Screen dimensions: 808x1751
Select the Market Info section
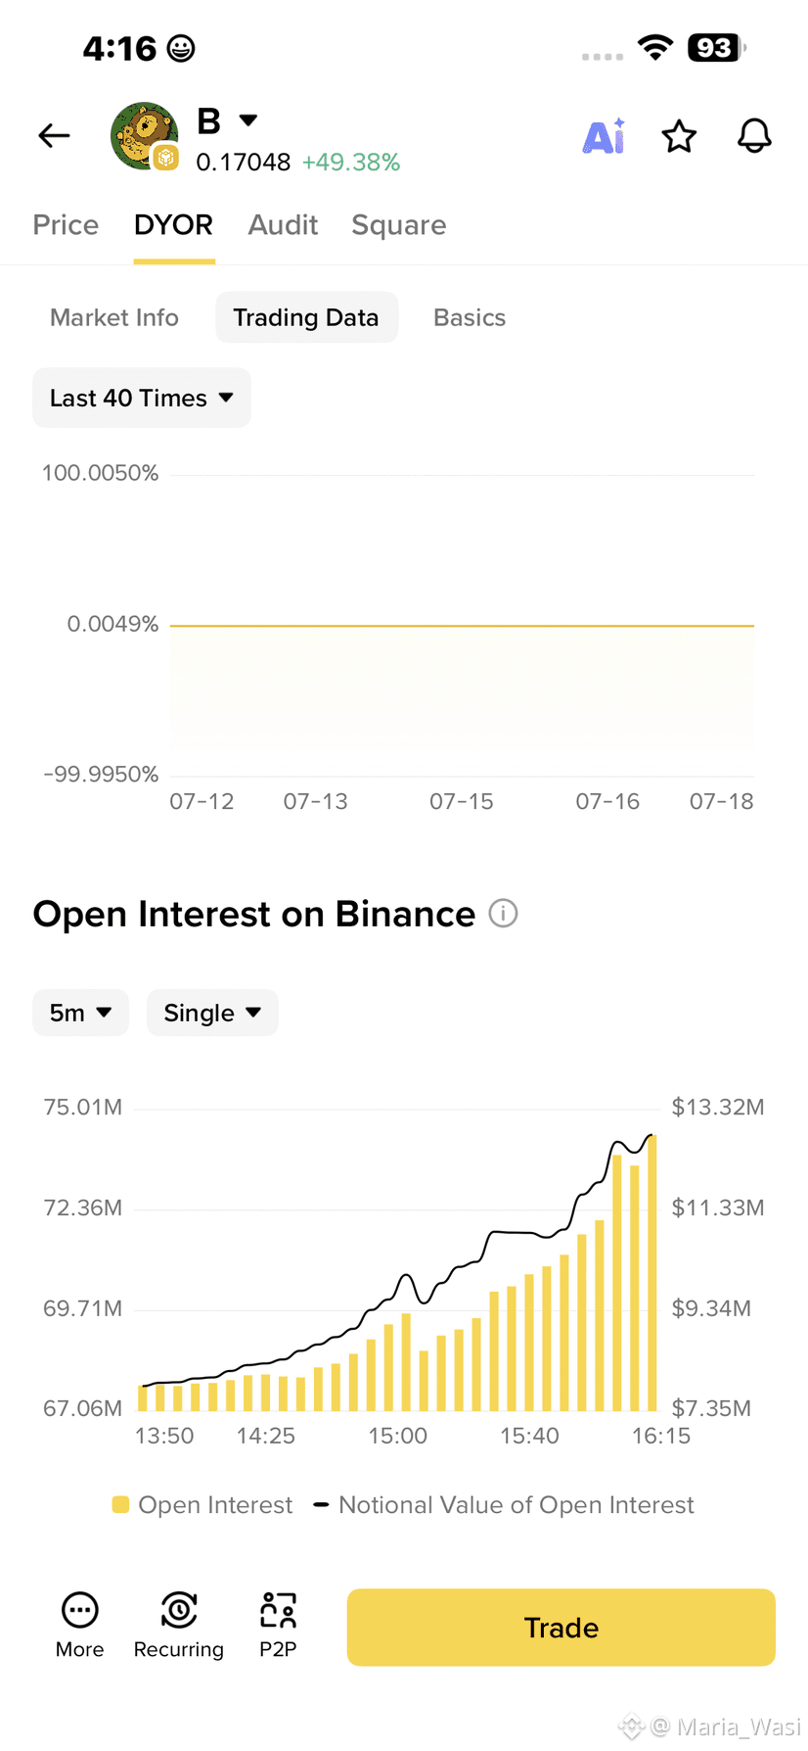114,317
